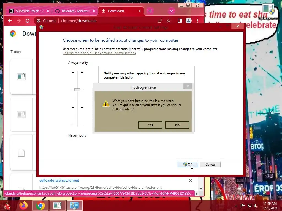Open the Chrome profile avatar

[x=188, y=21]
